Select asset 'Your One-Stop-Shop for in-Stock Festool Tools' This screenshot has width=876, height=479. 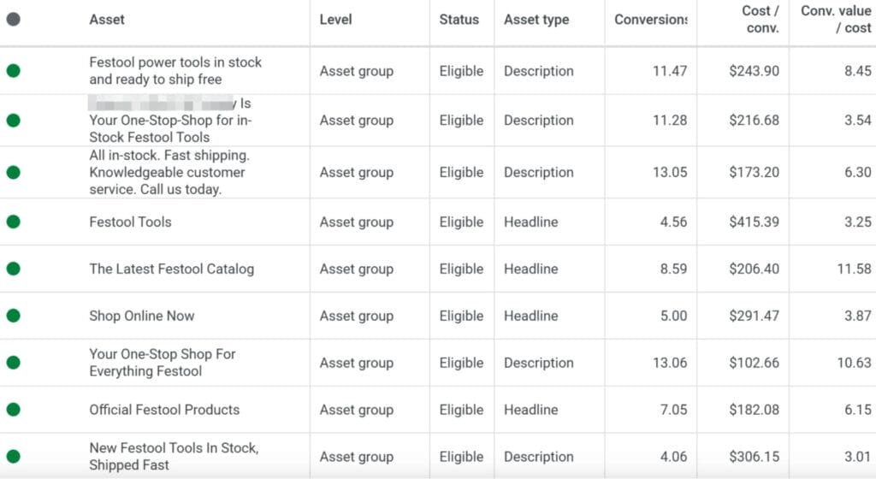170,120
